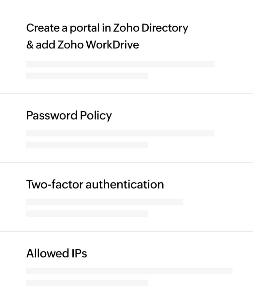The image size is (253, 304).
Task: Click the divider line above Password Policy
Action: 126,94
